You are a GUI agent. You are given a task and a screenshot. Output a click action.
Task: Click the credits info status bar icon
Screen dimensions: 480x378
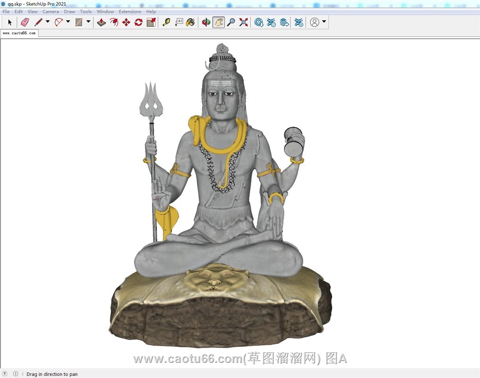pyautogui.click(x=16, y=374)
